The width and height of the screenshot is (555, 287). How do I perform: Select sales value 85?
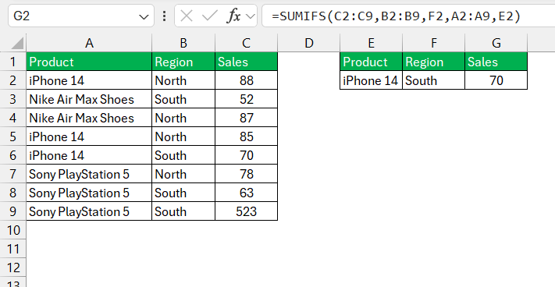[247, 136]
